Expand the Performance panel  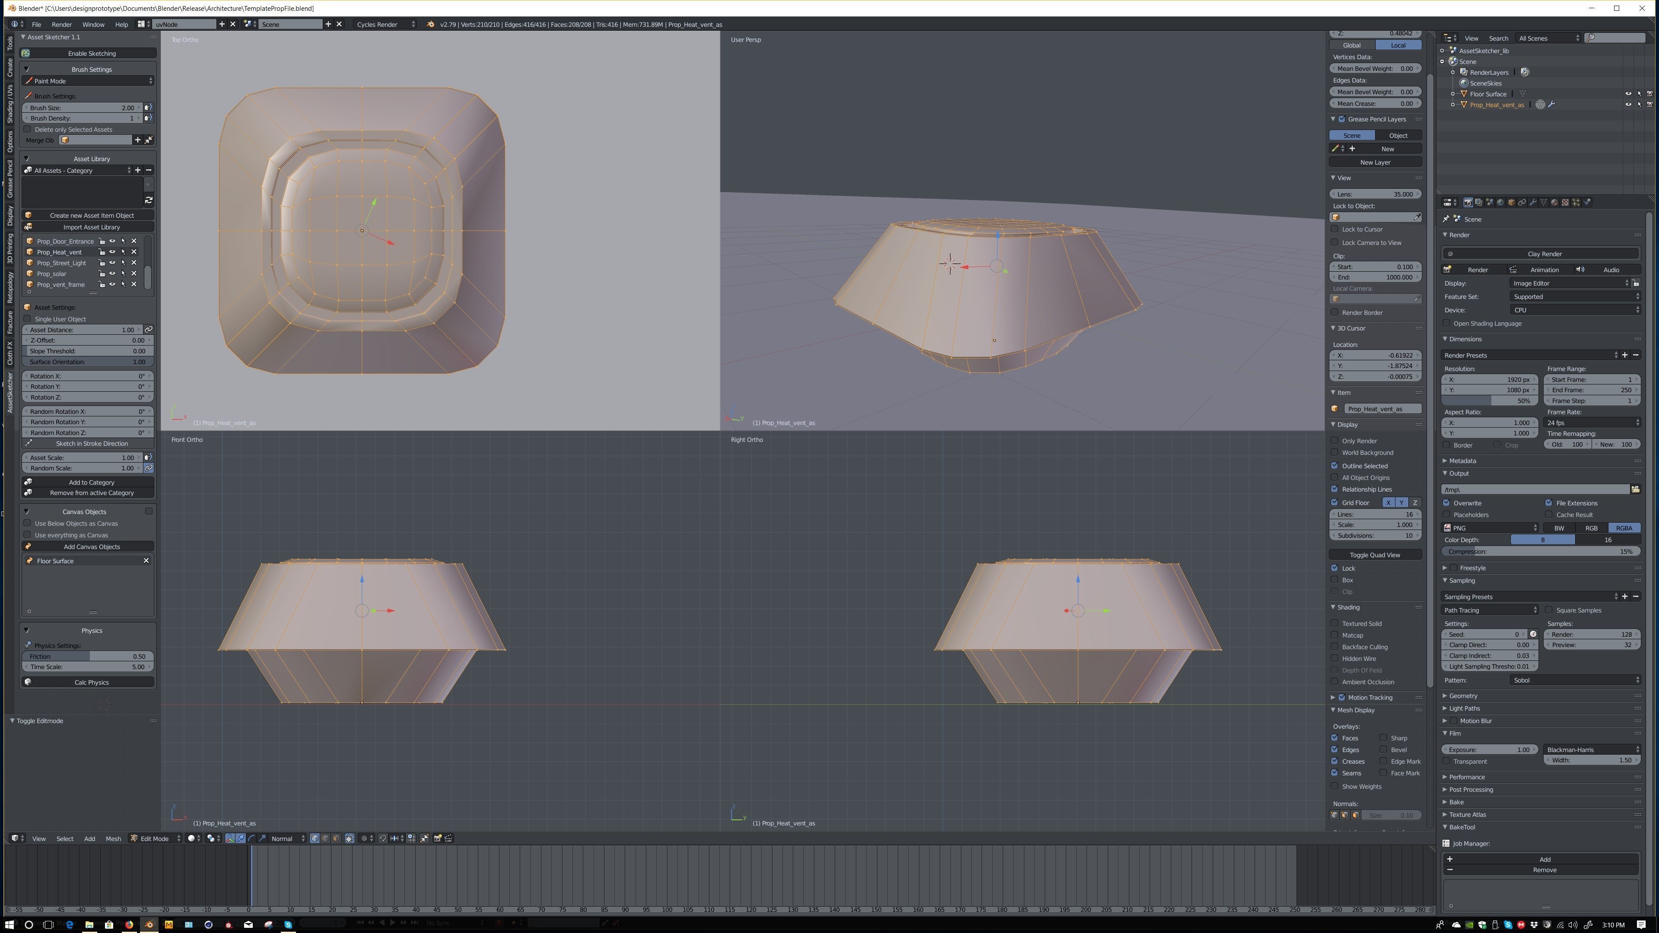pyautogui.click(x=1466, y=777)
